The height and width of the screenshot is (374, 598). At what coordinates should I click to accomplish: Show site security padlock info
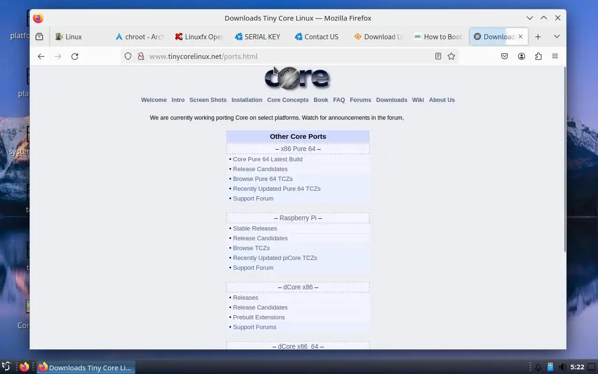coord(141,56)
